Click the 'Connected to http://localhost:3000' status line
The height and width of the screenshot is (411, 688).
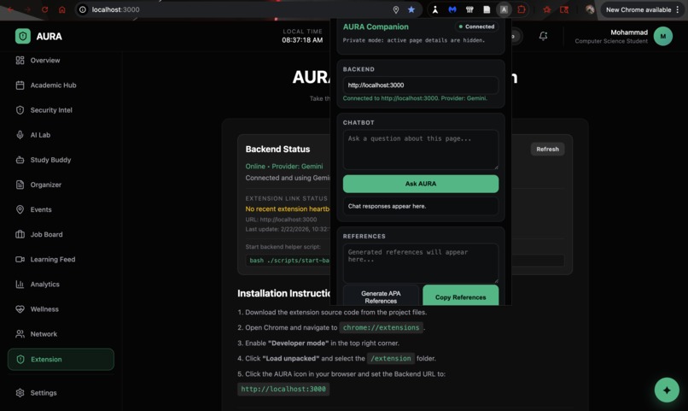[415, 98]
